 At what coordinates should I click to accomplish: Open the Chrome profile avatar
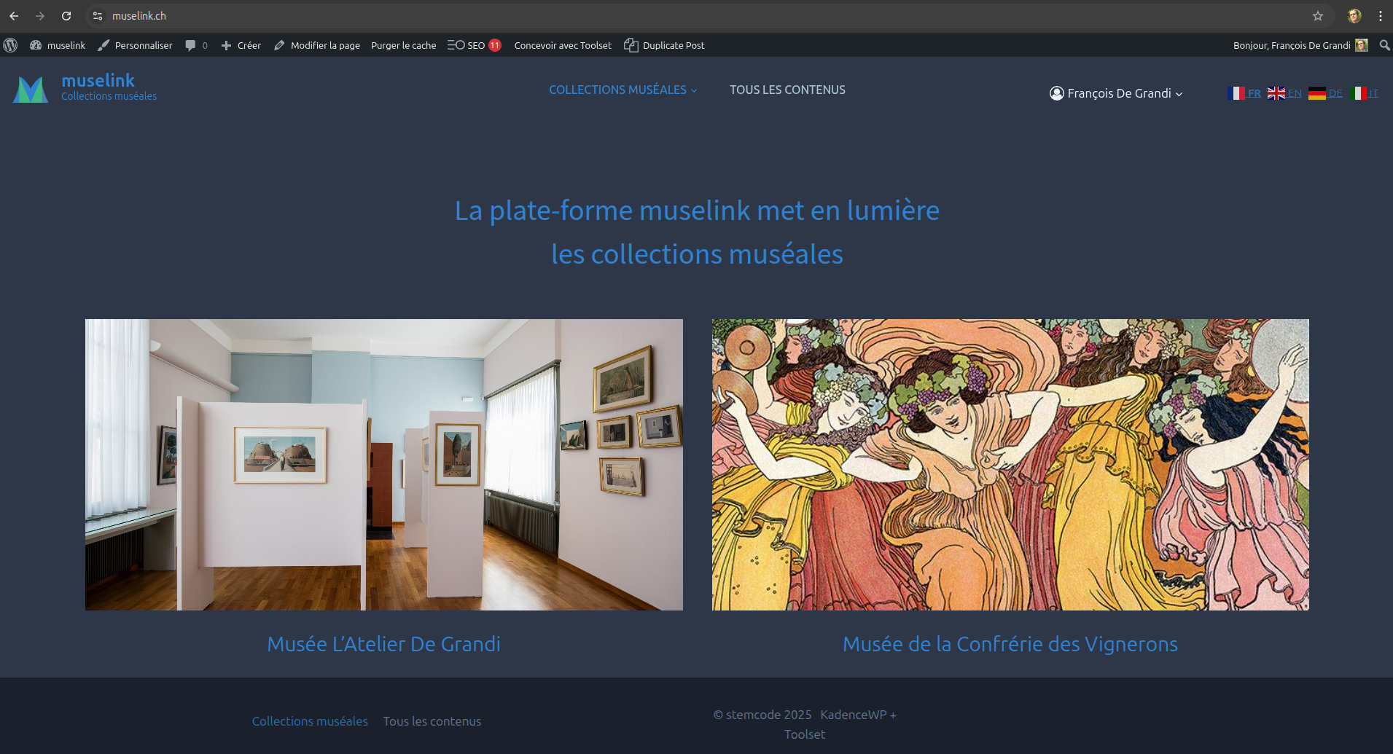pyautogui.click(x=1354, y=16)
